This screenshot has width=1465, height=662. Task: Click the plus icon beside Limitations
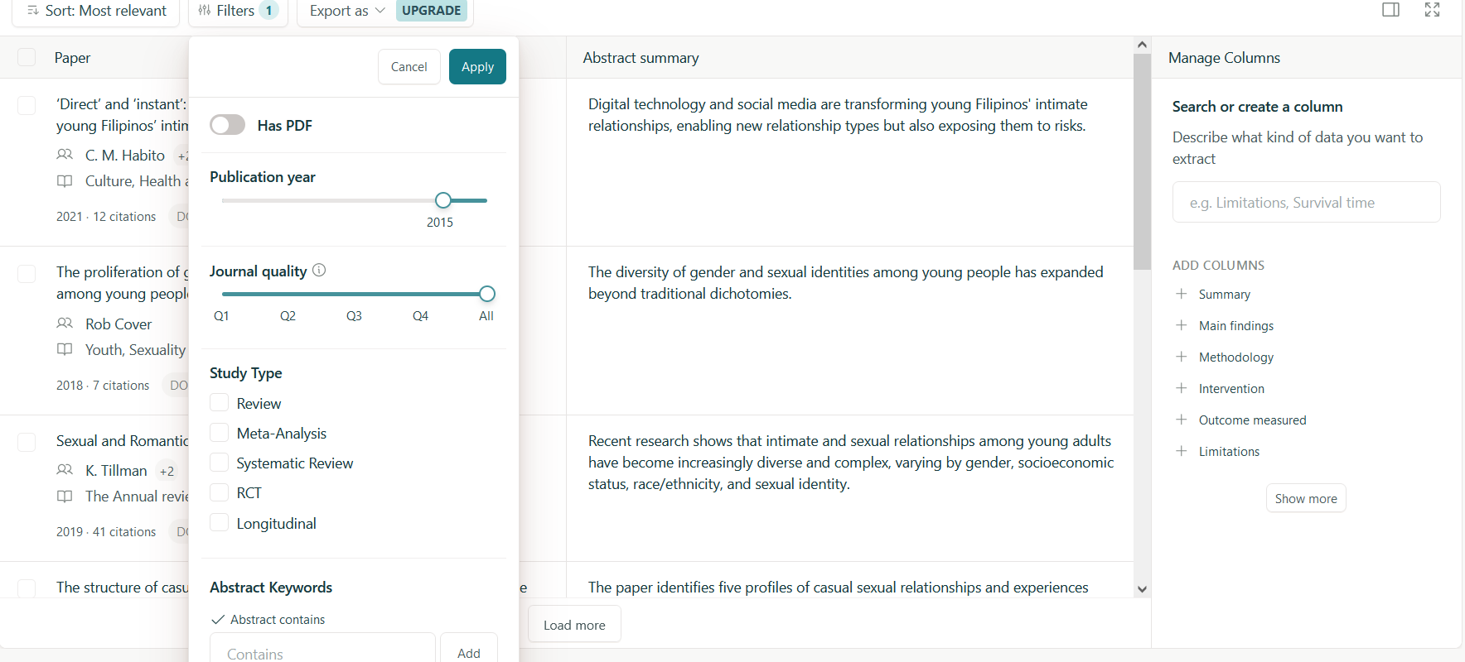pyautogui.click(x=1182, y=451)
